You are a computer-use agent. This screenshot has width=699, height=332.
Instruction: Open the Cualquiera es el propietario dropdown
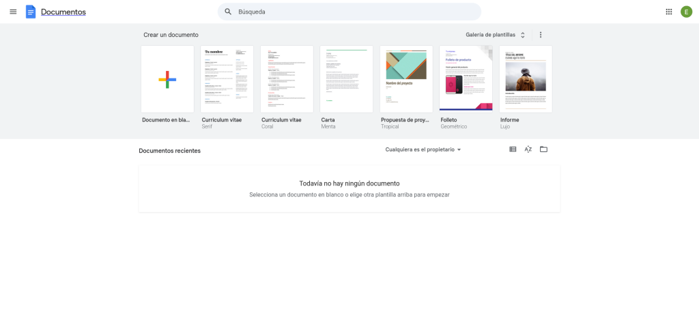point(423,149)
